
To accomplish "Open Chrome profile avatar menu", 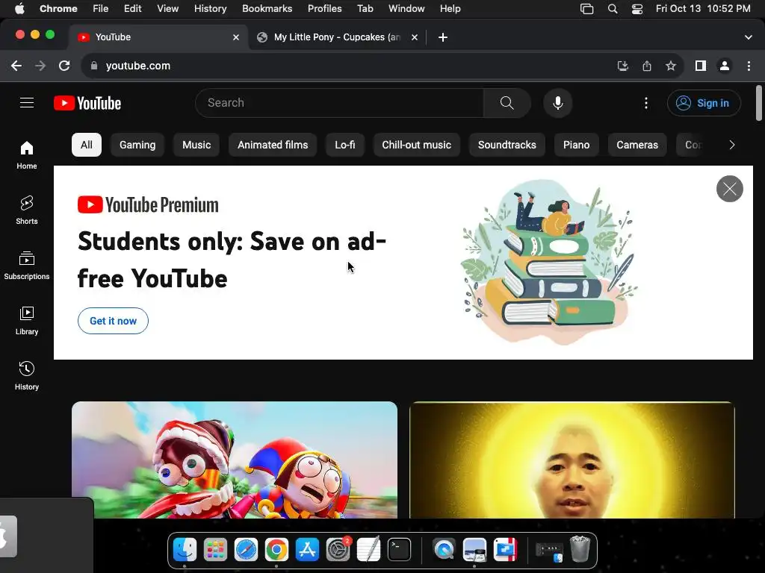I will [725, 66].
